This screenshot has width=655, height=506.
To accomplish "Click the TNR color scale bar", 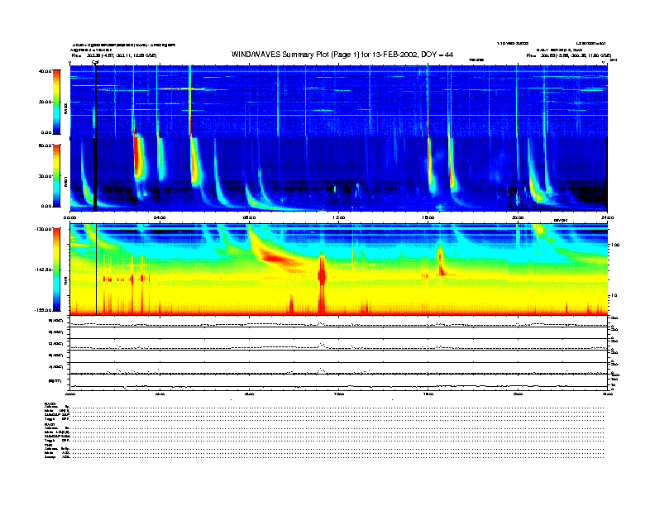I will point(56,270).
